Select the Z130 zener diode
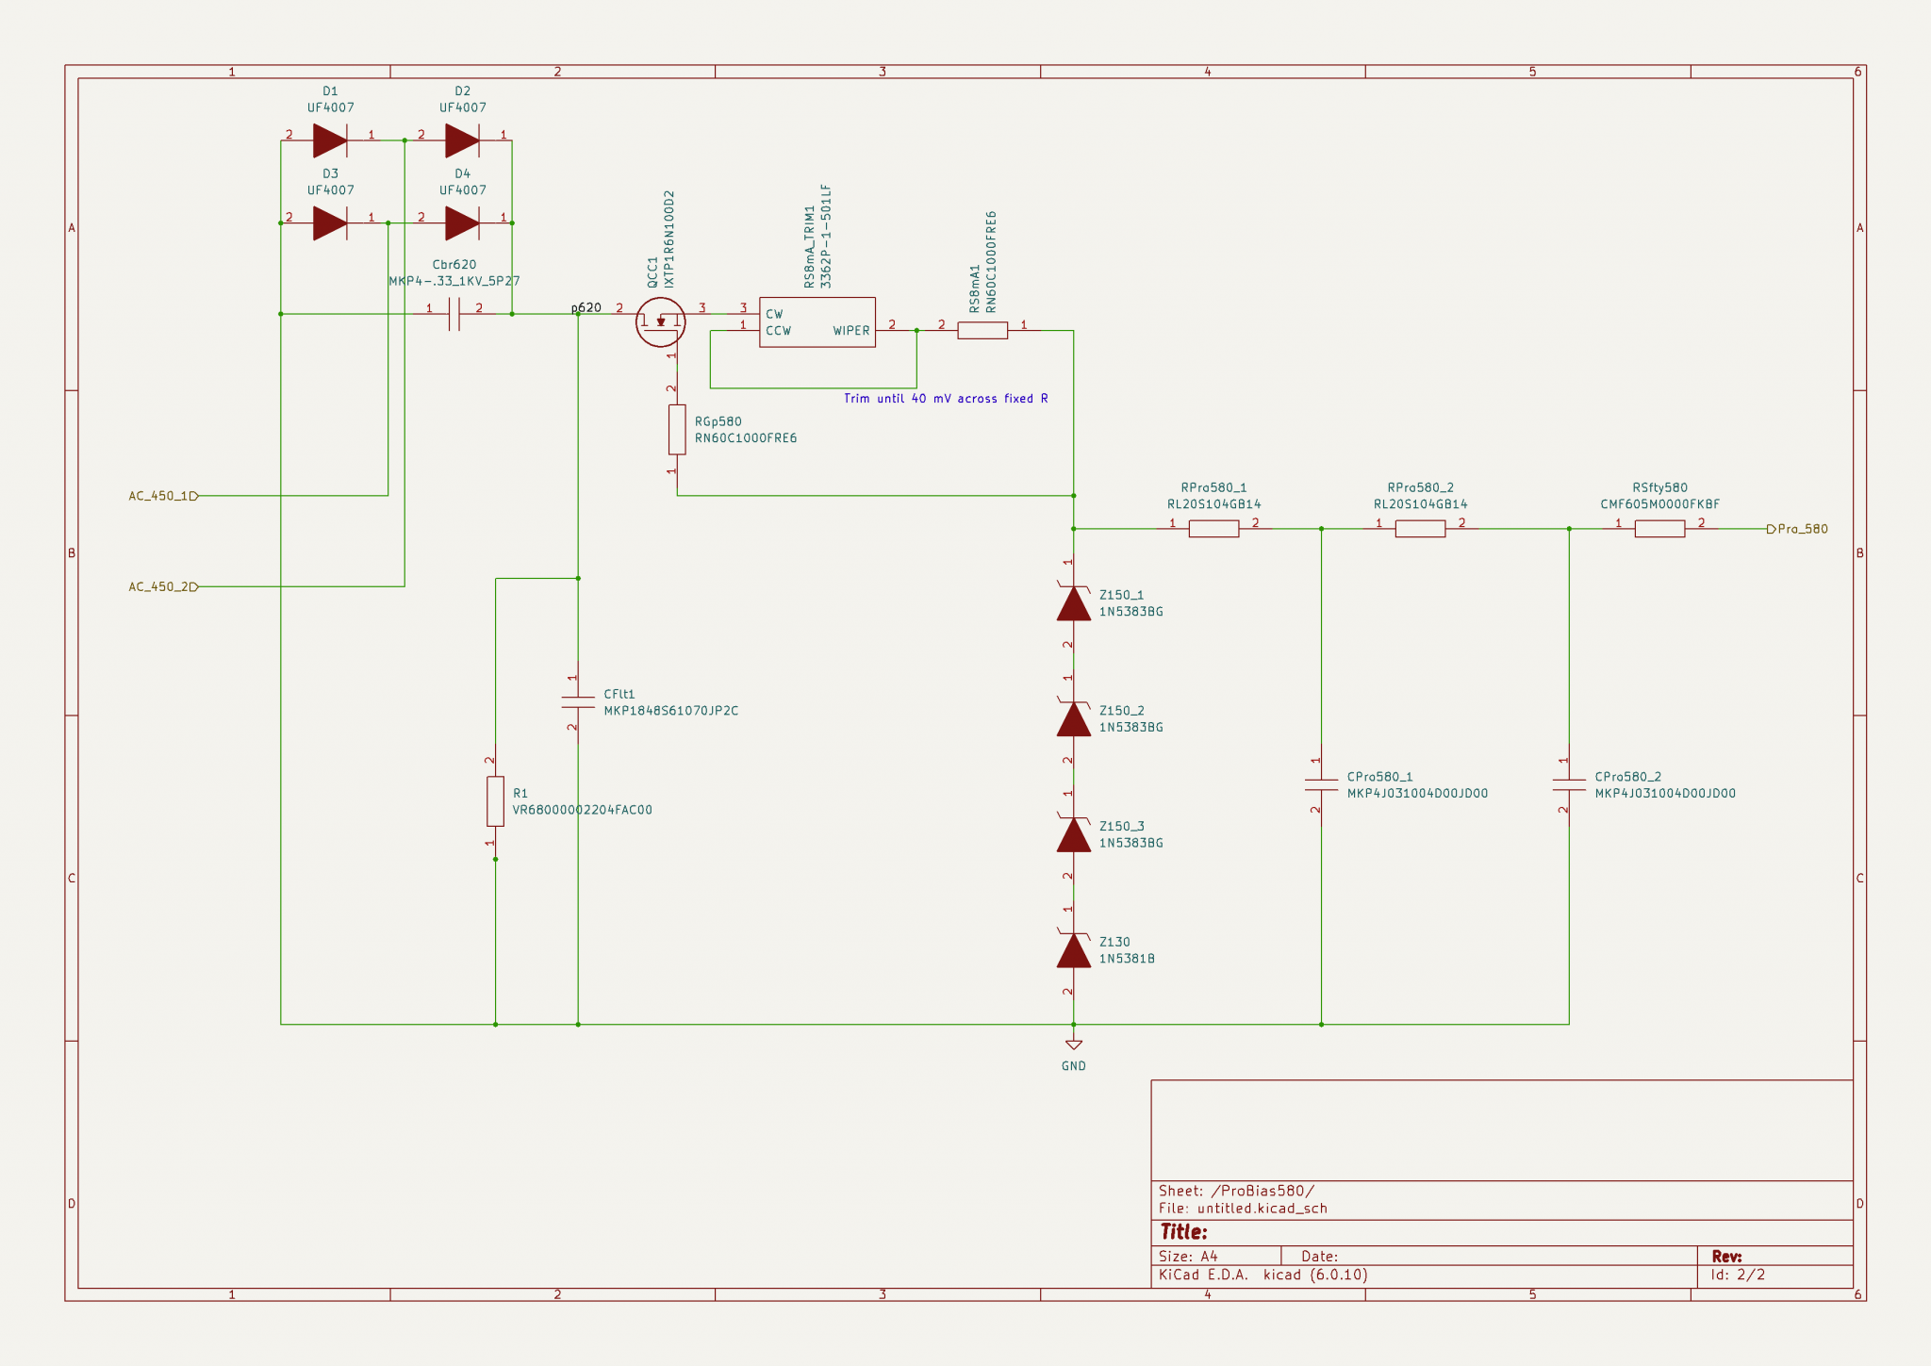Screen dimensions: 1931x1366 coord(1074,950)
